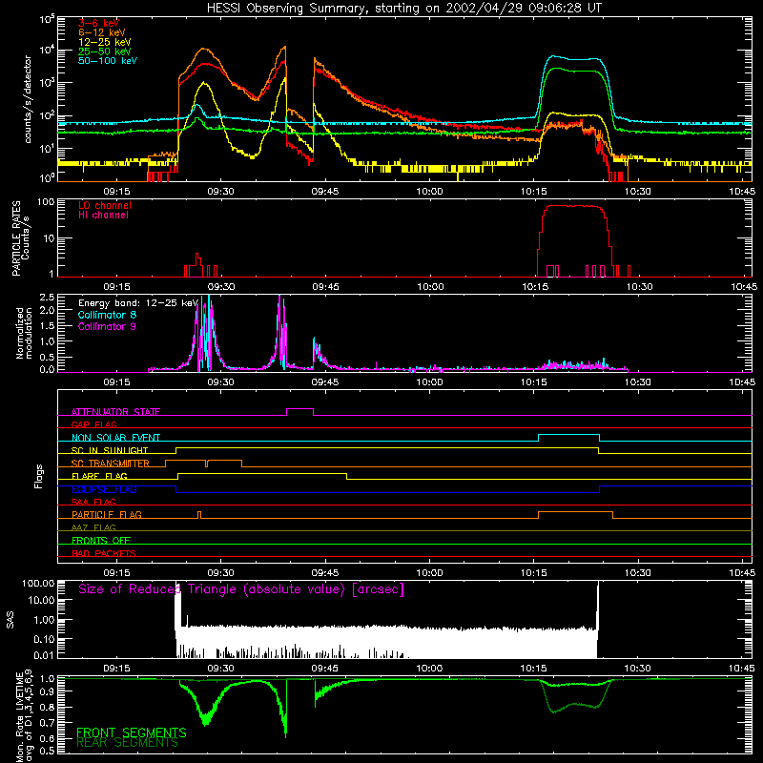Click the FLARE FLAG label
The image size is (763, 763).
99,476
